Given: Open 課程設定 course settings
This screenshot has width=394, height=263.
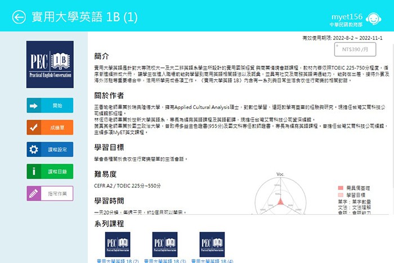Looking at the screenshot, I should (57, 149).
